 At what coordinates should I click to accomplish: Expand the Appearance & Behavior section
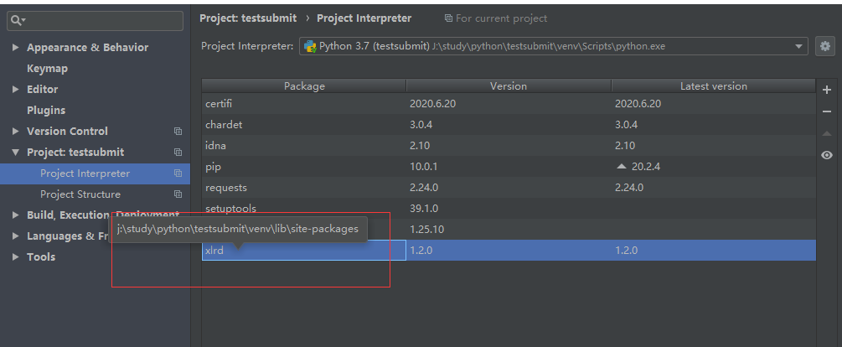16,48
